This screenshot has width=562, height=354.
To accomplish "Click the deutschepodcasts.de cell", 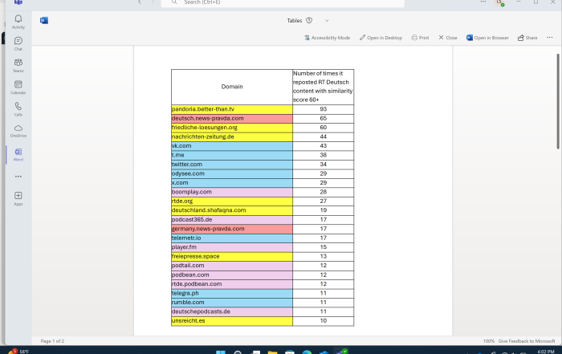I will click(x=232, y=311).
